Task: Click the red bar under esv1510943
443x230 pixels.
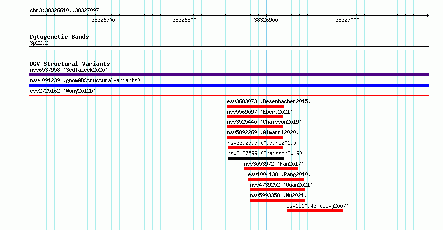Action: coord(315,211)
